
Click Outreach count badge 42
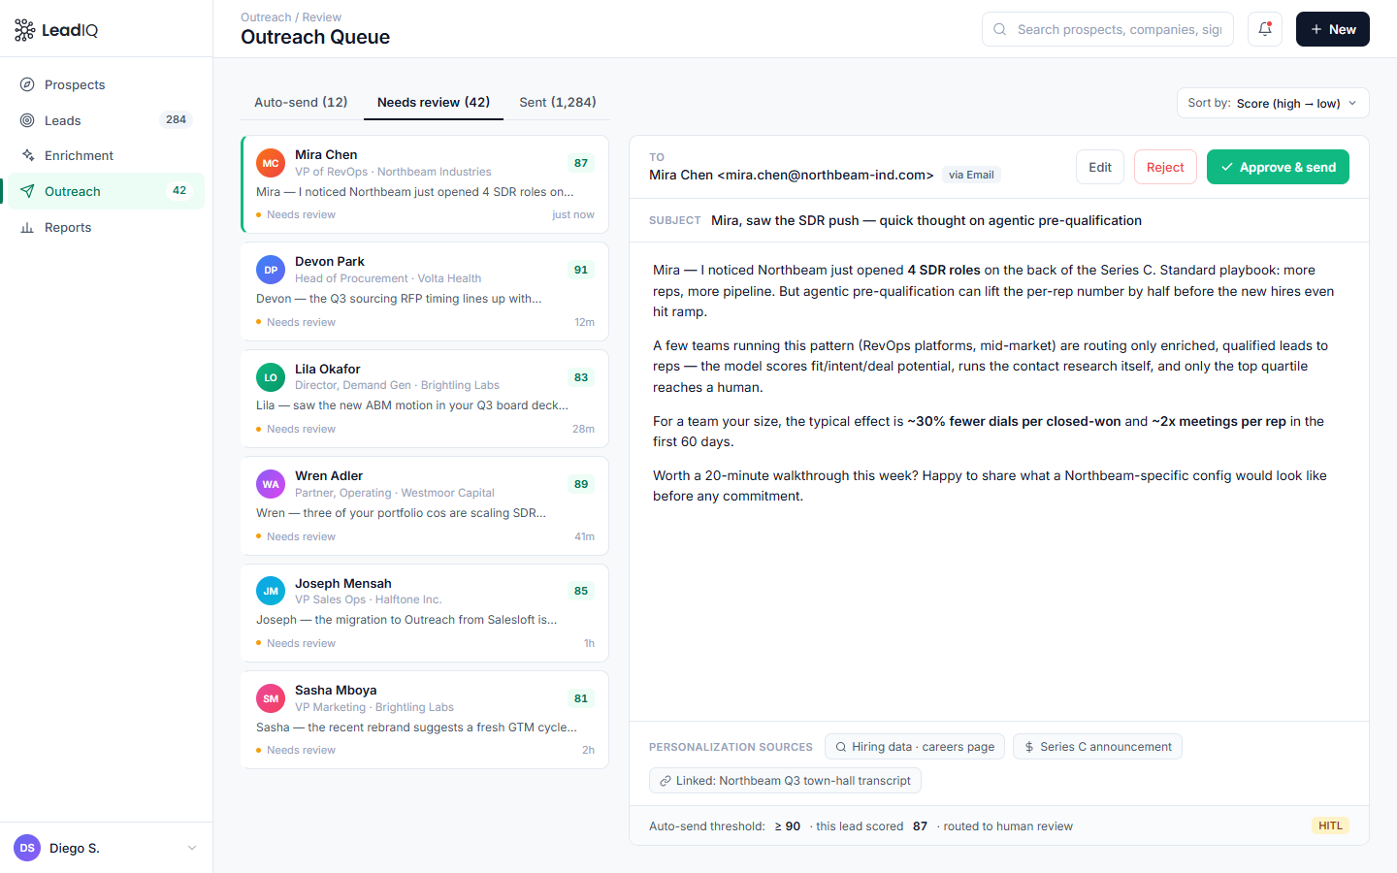click(x=179, y=191)
